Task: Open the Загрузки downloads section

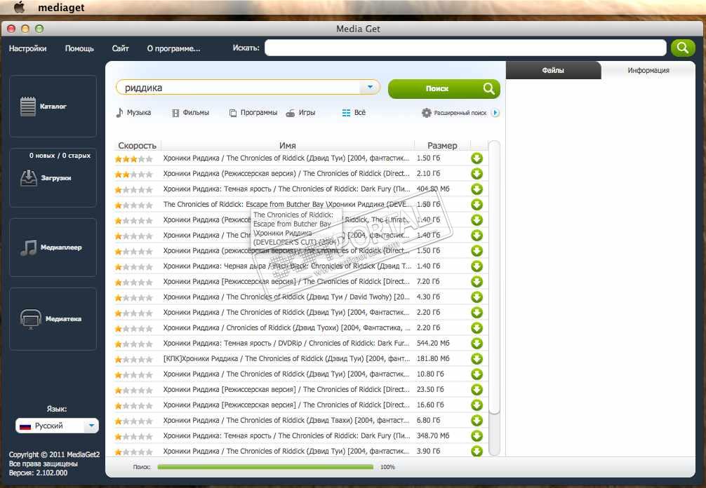Action: click(x=53, y=177)
